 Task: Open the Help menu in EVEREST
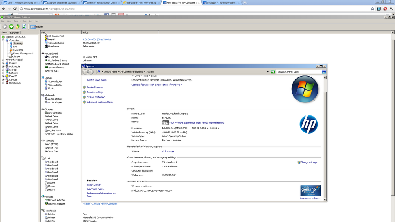pyautogui.click(x=37, y=21)
